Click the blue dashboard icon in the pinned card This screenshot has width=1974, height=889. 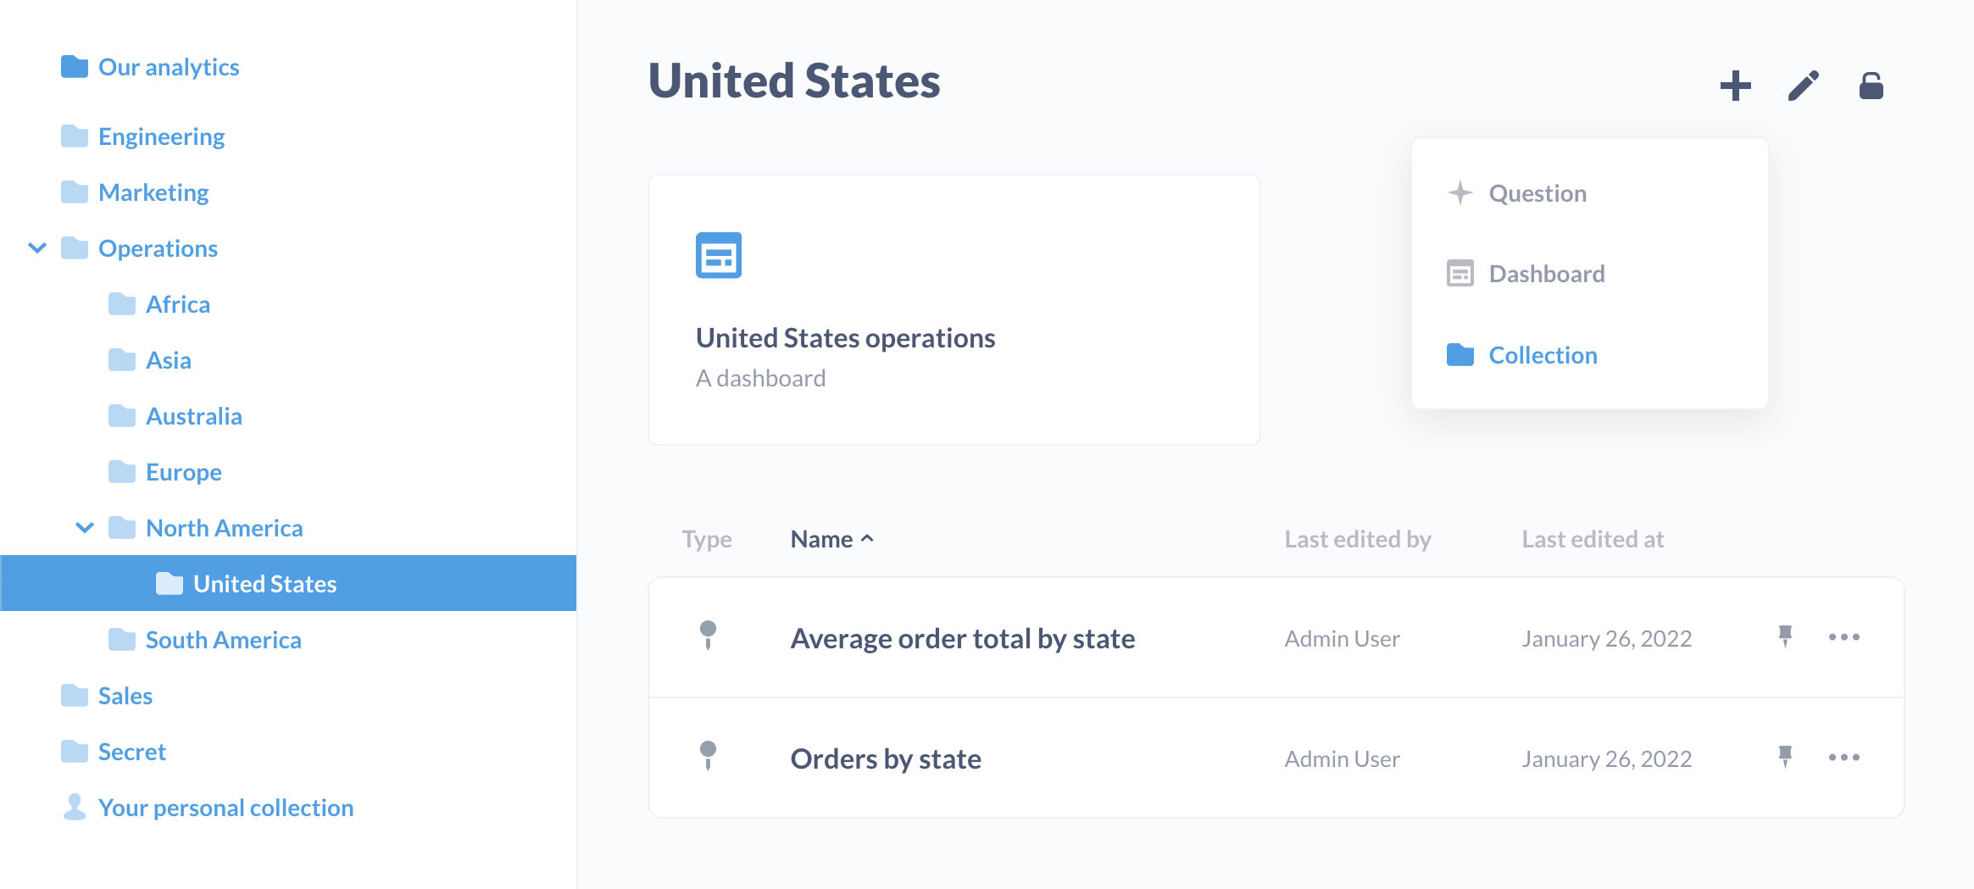click(718, 255)
